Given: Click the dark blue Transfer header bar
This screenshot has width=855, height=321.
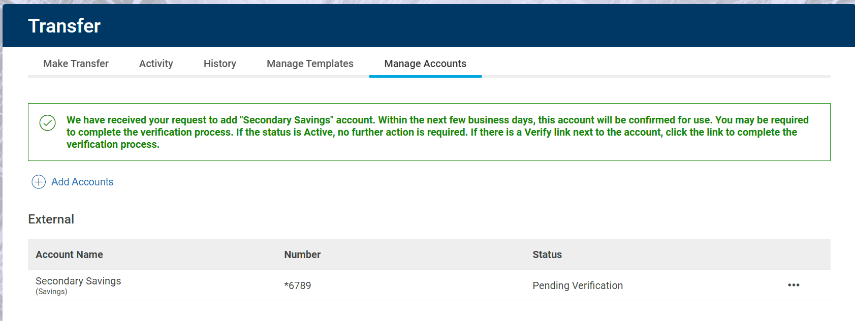Looking at the screenshot, I should (x=457, y=26).
